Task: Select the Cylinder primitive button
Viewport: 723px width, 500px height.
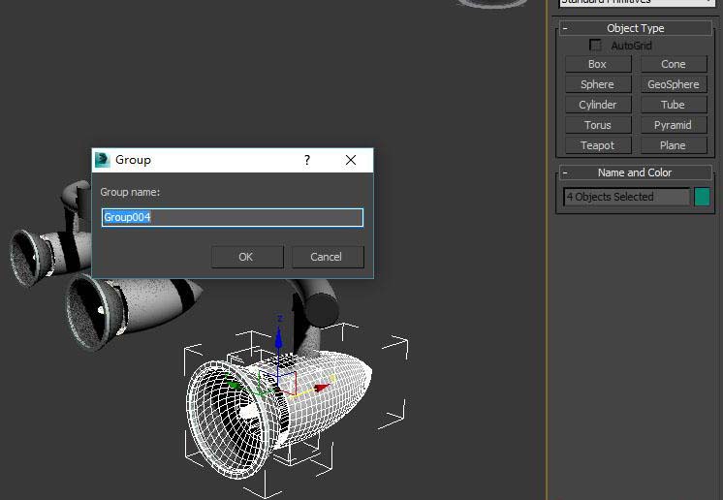Action: [x=598, y=105]
